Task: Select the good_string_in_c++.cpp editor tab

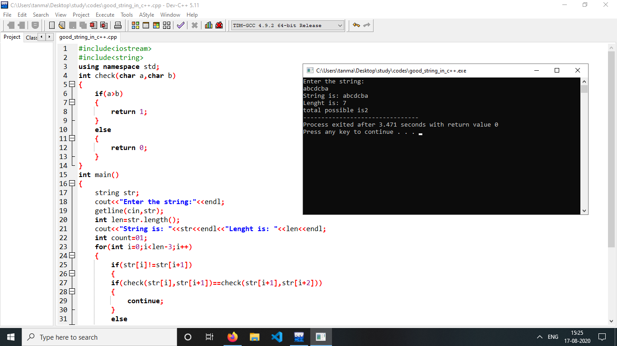Action: click(x=88, y=37)
